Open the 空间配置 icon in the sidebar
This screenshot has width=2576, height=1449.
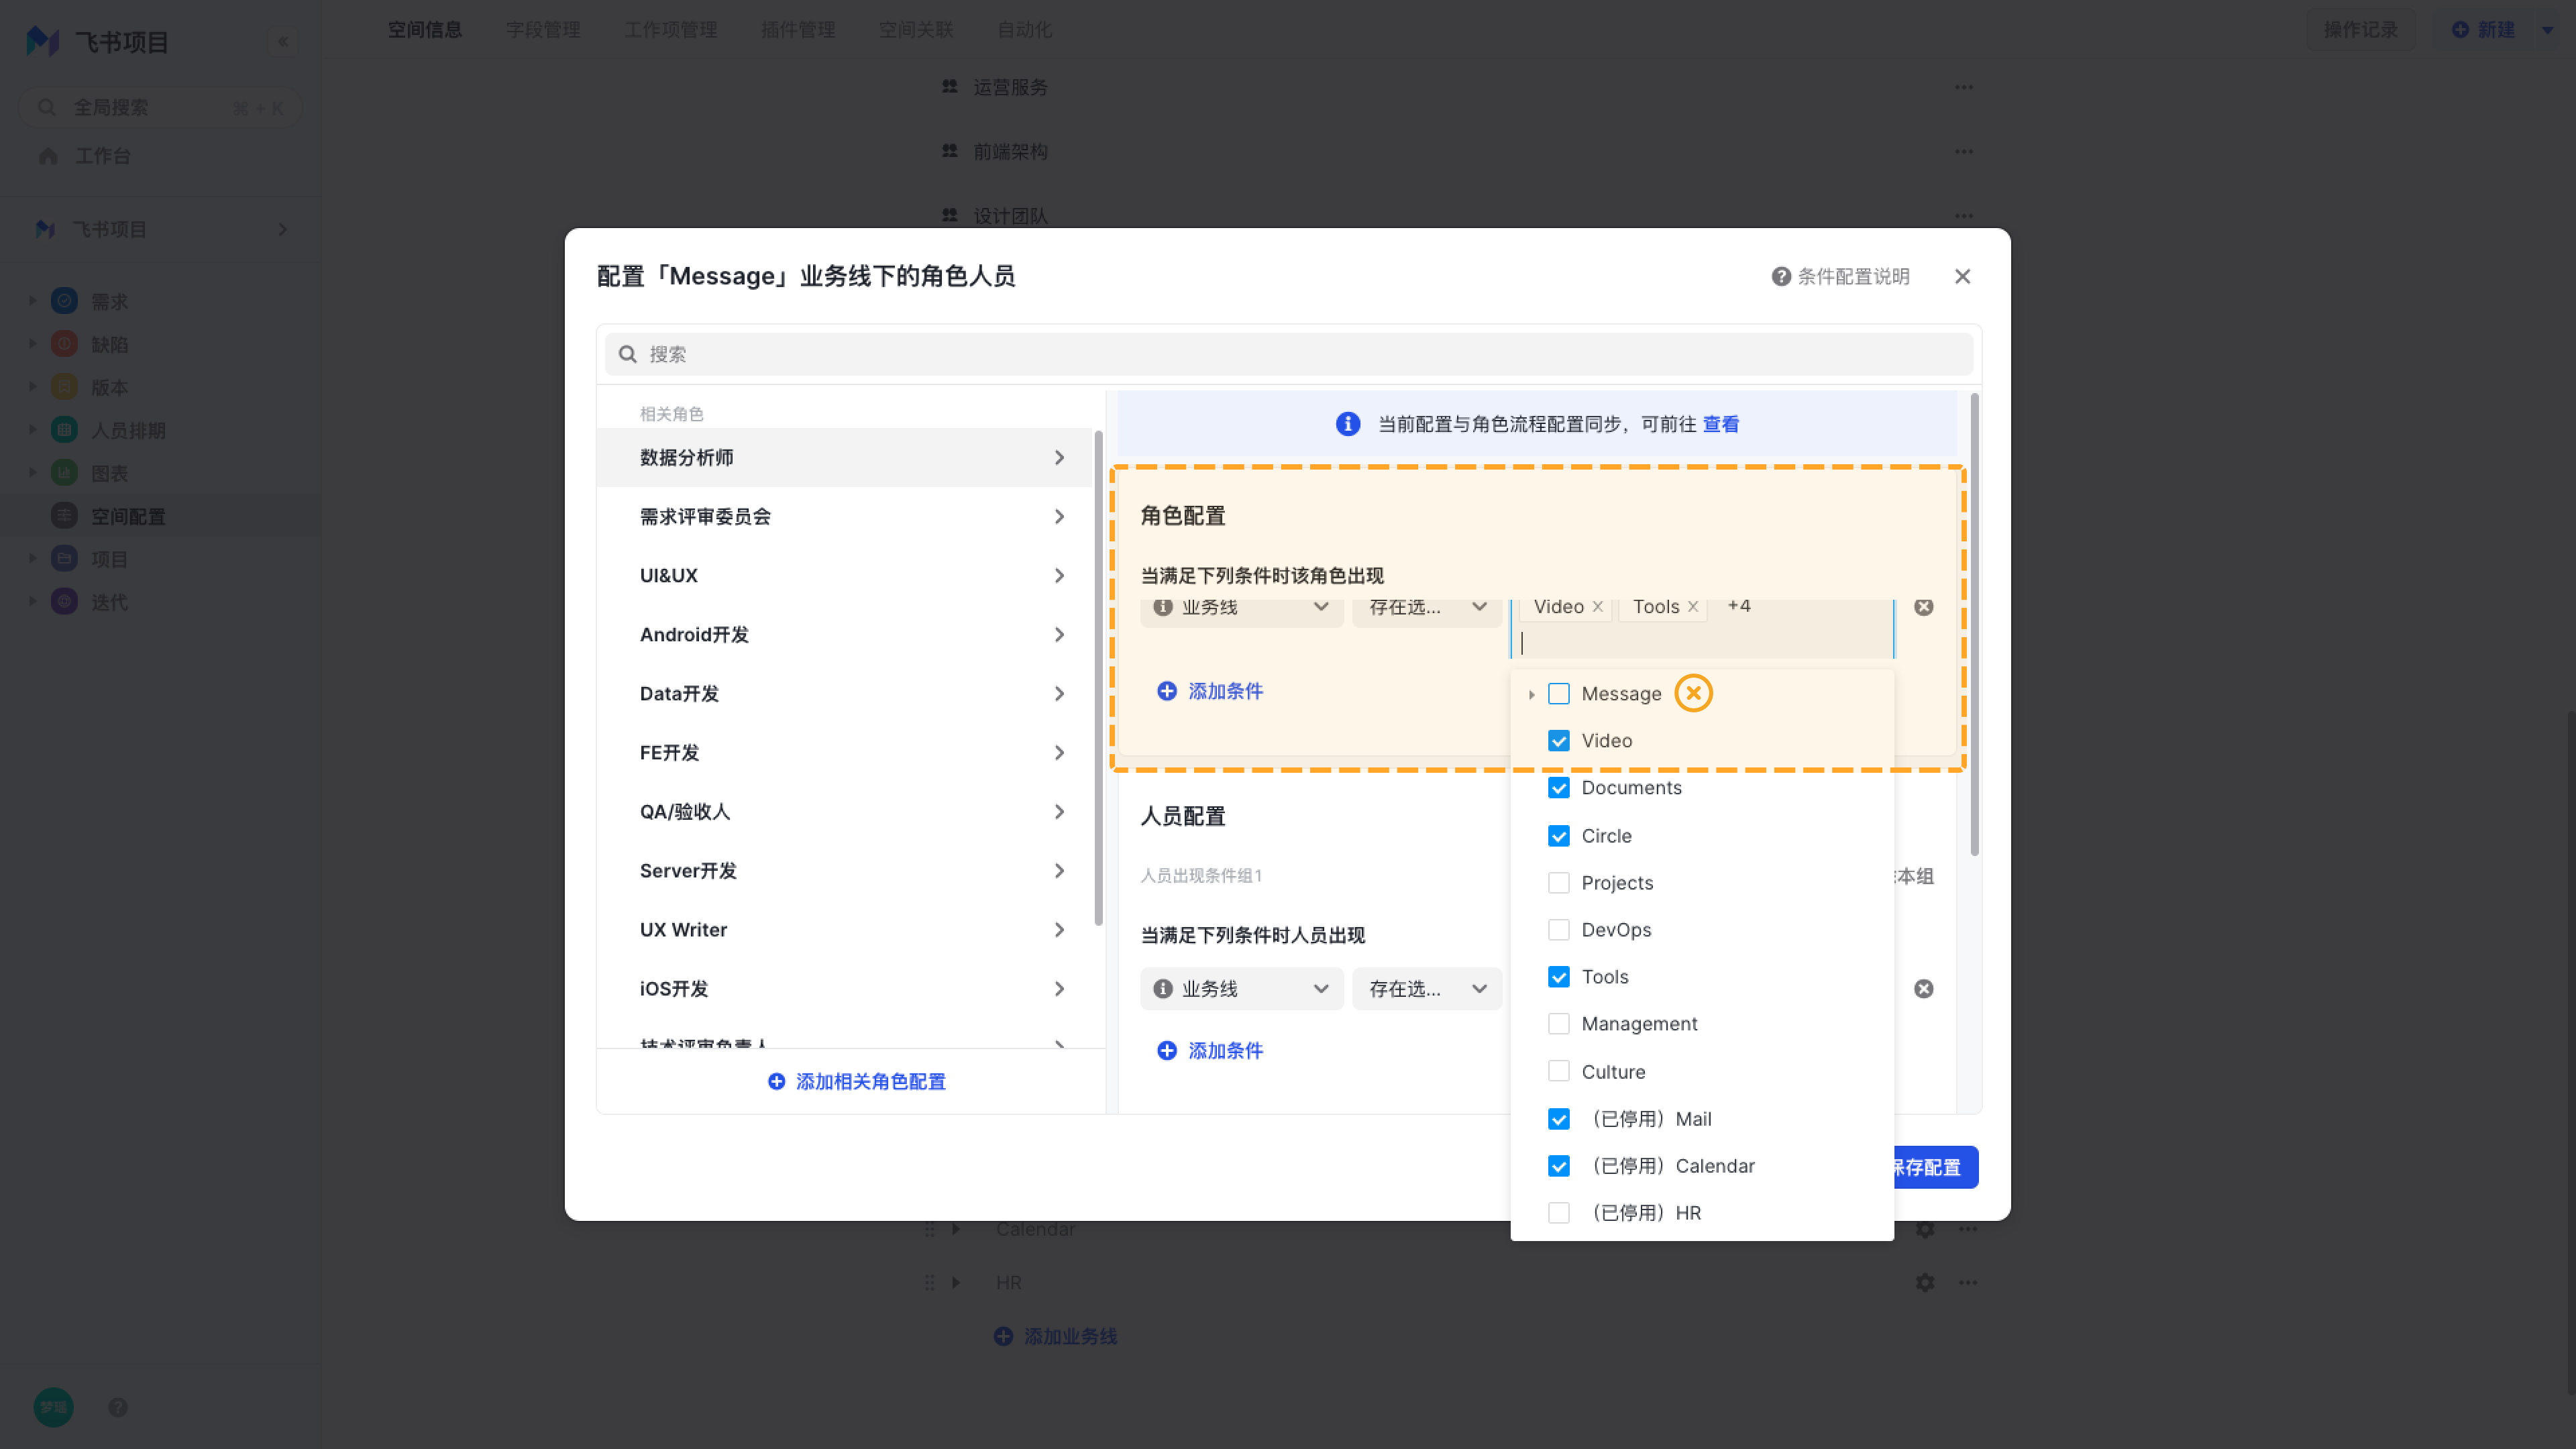(x=64, y=515)
